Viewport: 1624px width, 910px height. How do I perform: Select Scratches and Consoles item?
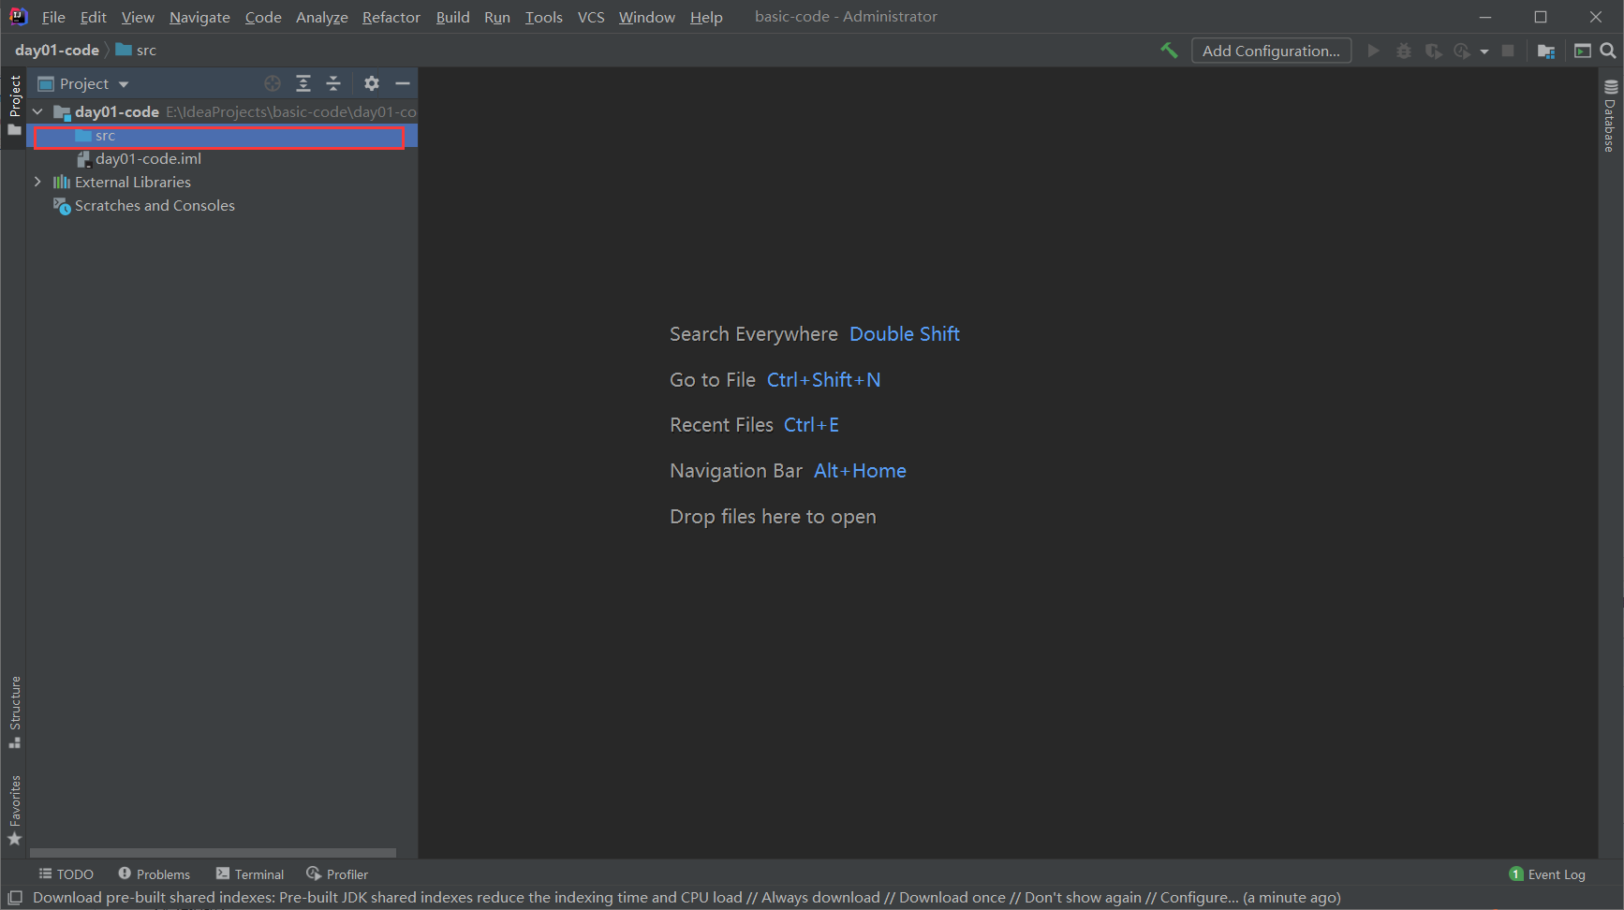[x=155, y=206]
